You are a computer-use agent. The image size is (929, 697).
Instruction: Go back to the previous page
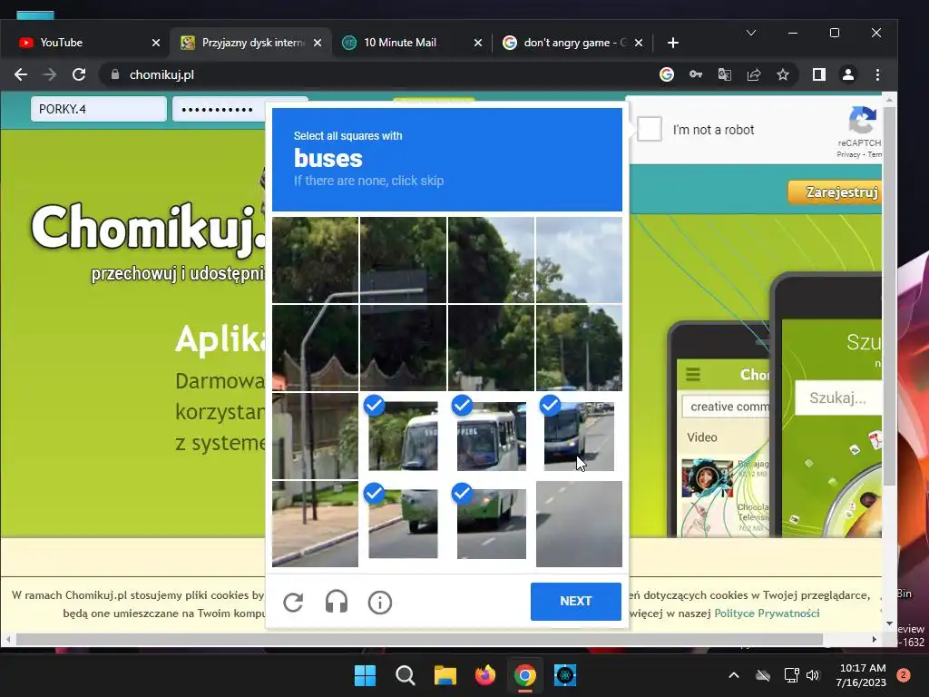click(x=21, y=74)
